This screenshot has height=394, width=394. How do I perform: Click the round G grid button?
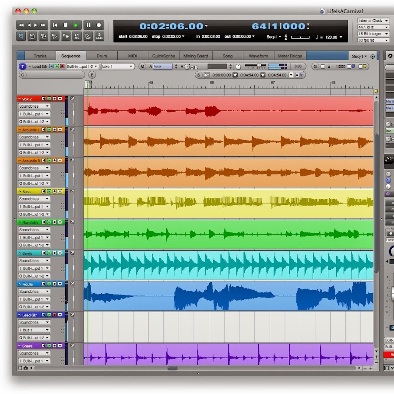pos(315,67)
